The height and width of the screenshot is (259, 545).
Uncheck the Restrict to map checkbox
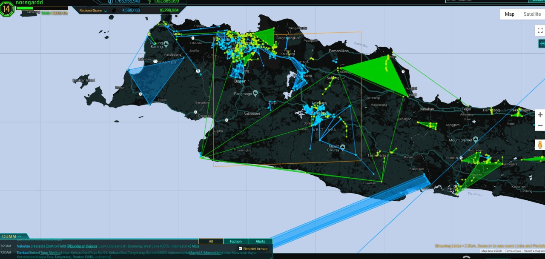(241, 248)
